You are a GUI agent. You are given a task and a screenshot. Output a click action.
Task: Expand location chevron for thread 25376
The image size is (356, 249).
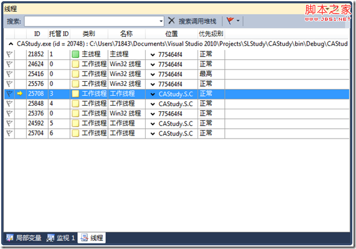[153, 114]
